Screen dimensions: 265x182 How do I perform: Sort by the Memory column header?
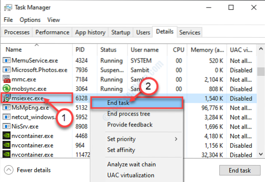click(x=207, y=50)
